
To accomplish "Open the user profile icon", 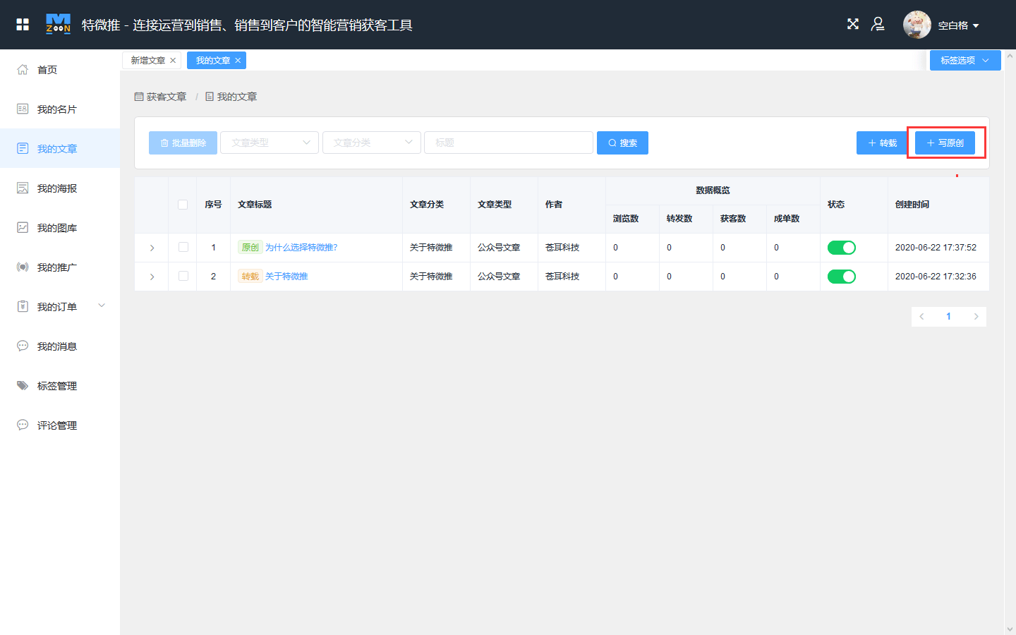I will click(x=878, y=24).
